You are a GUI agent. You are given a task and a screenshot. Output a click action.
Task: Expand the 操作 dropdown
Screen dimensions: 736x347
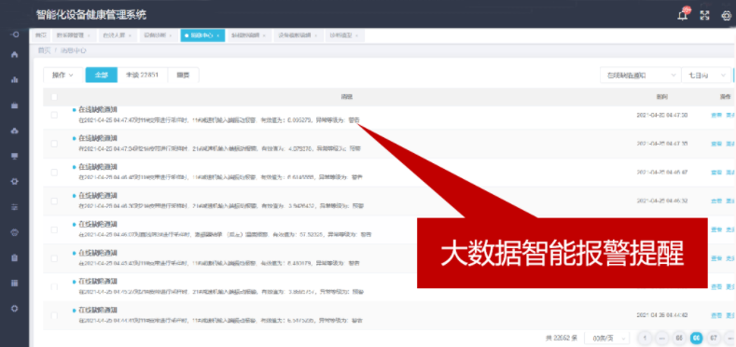coord(62,76)
